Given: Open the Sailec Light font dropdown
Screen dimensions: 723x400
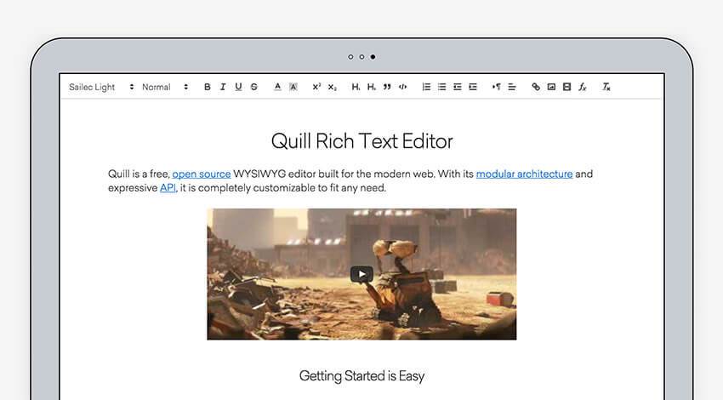Looking at the screenshot, I should [x=101, y=87].
